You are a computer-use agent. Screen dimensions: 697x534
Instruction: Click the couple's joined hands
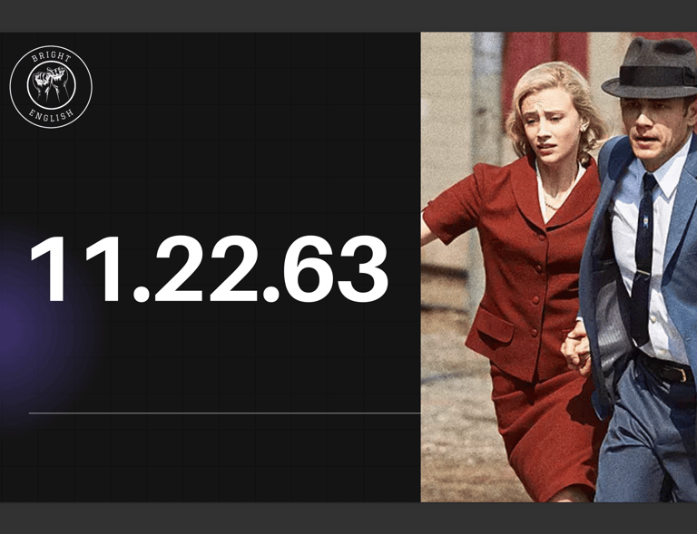[577, 348]
